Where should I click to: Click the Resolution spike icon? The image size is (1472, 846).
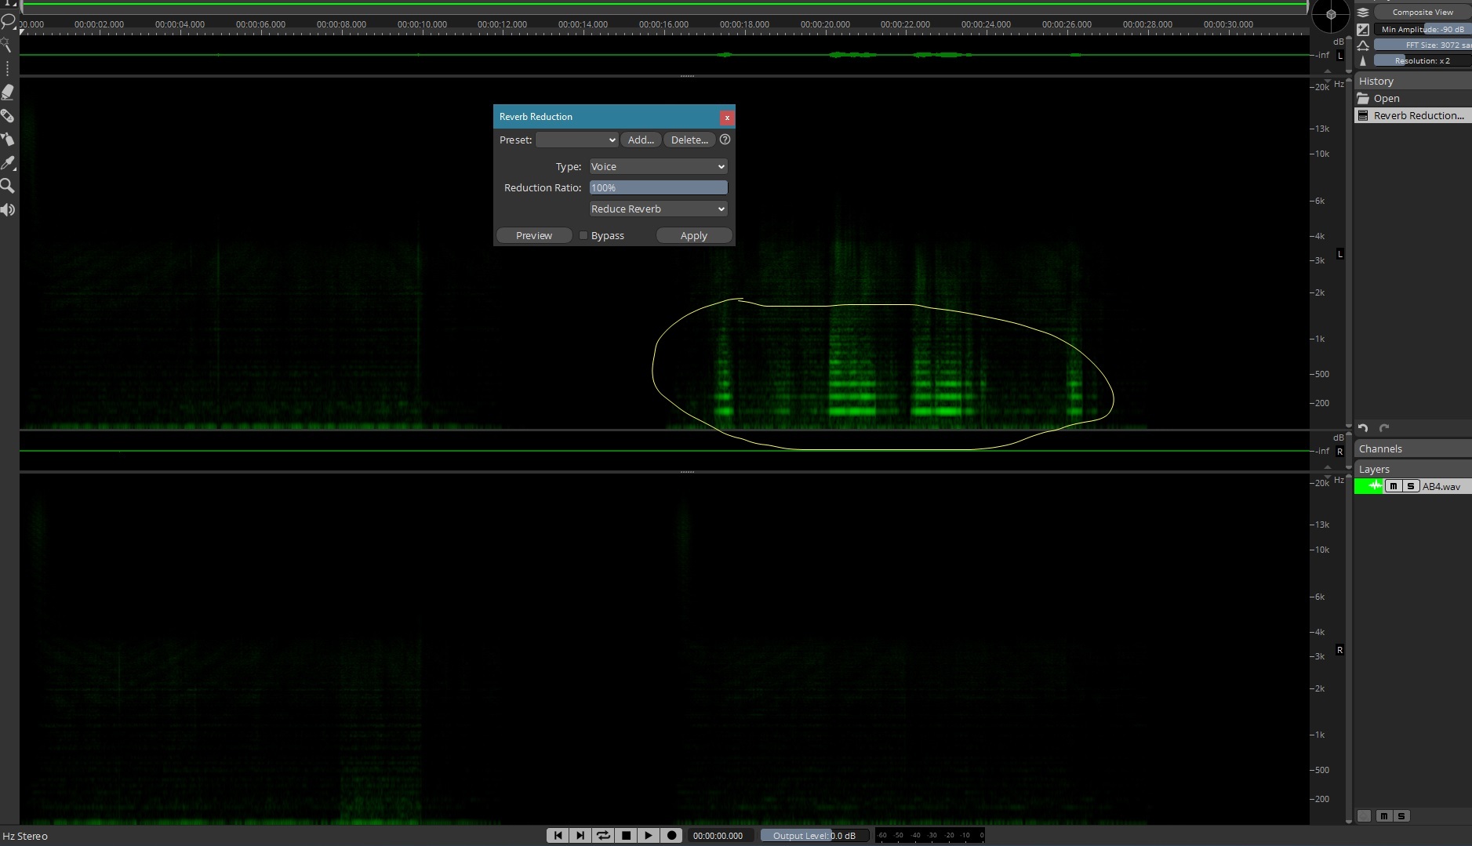coord(1363,60)
